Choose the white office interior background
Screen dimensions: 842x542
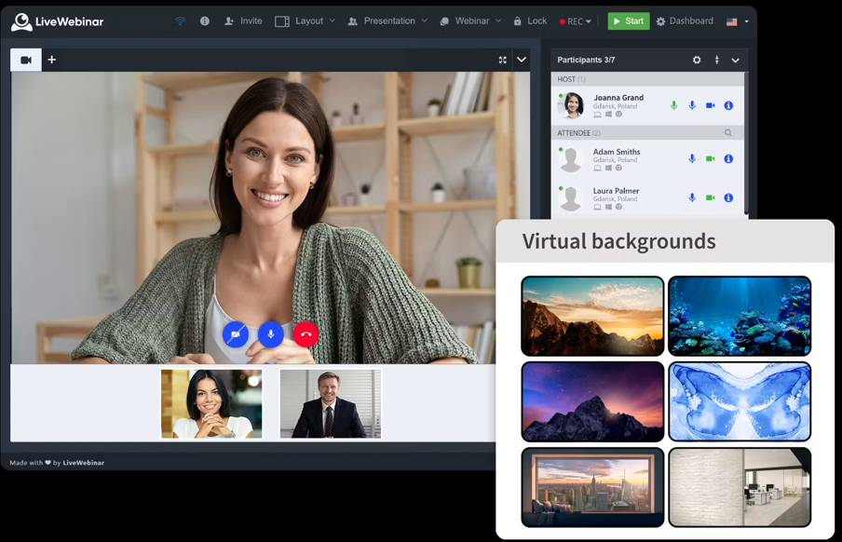pyautogui.click(x=740, y=487)
